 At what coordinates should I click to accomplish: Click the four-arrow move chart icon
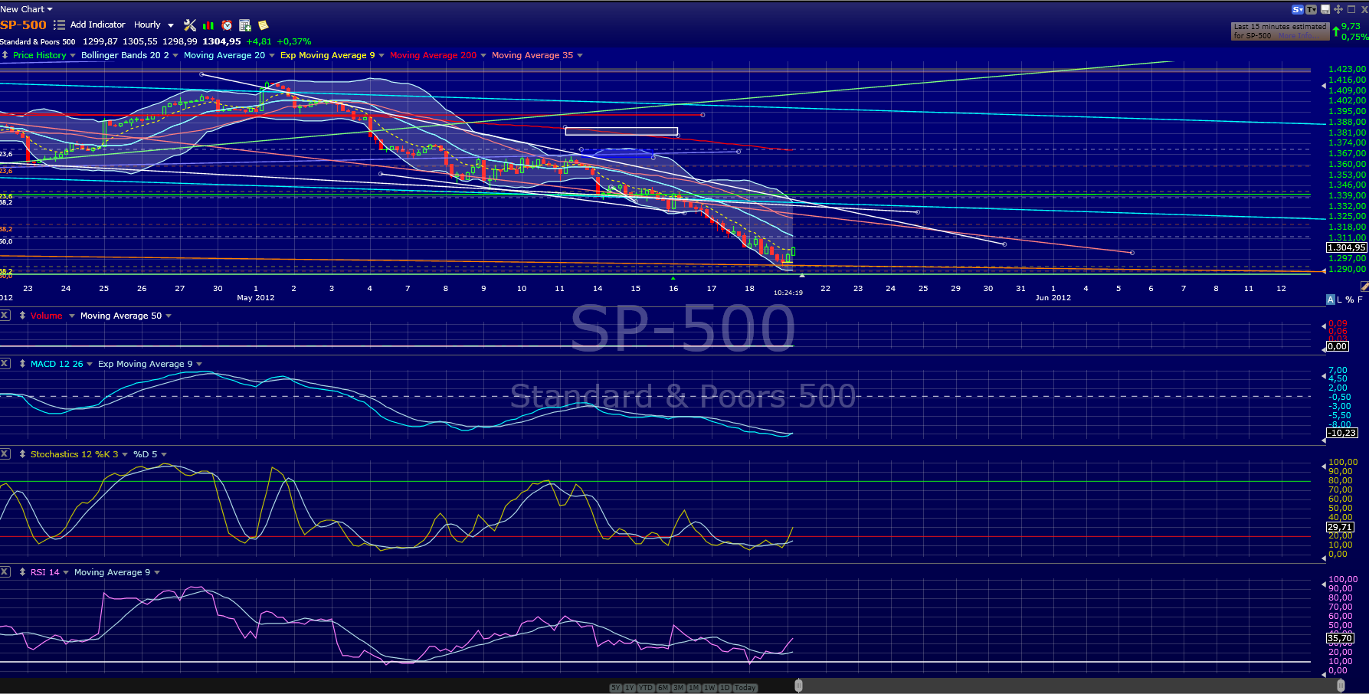click(1338, 9)
